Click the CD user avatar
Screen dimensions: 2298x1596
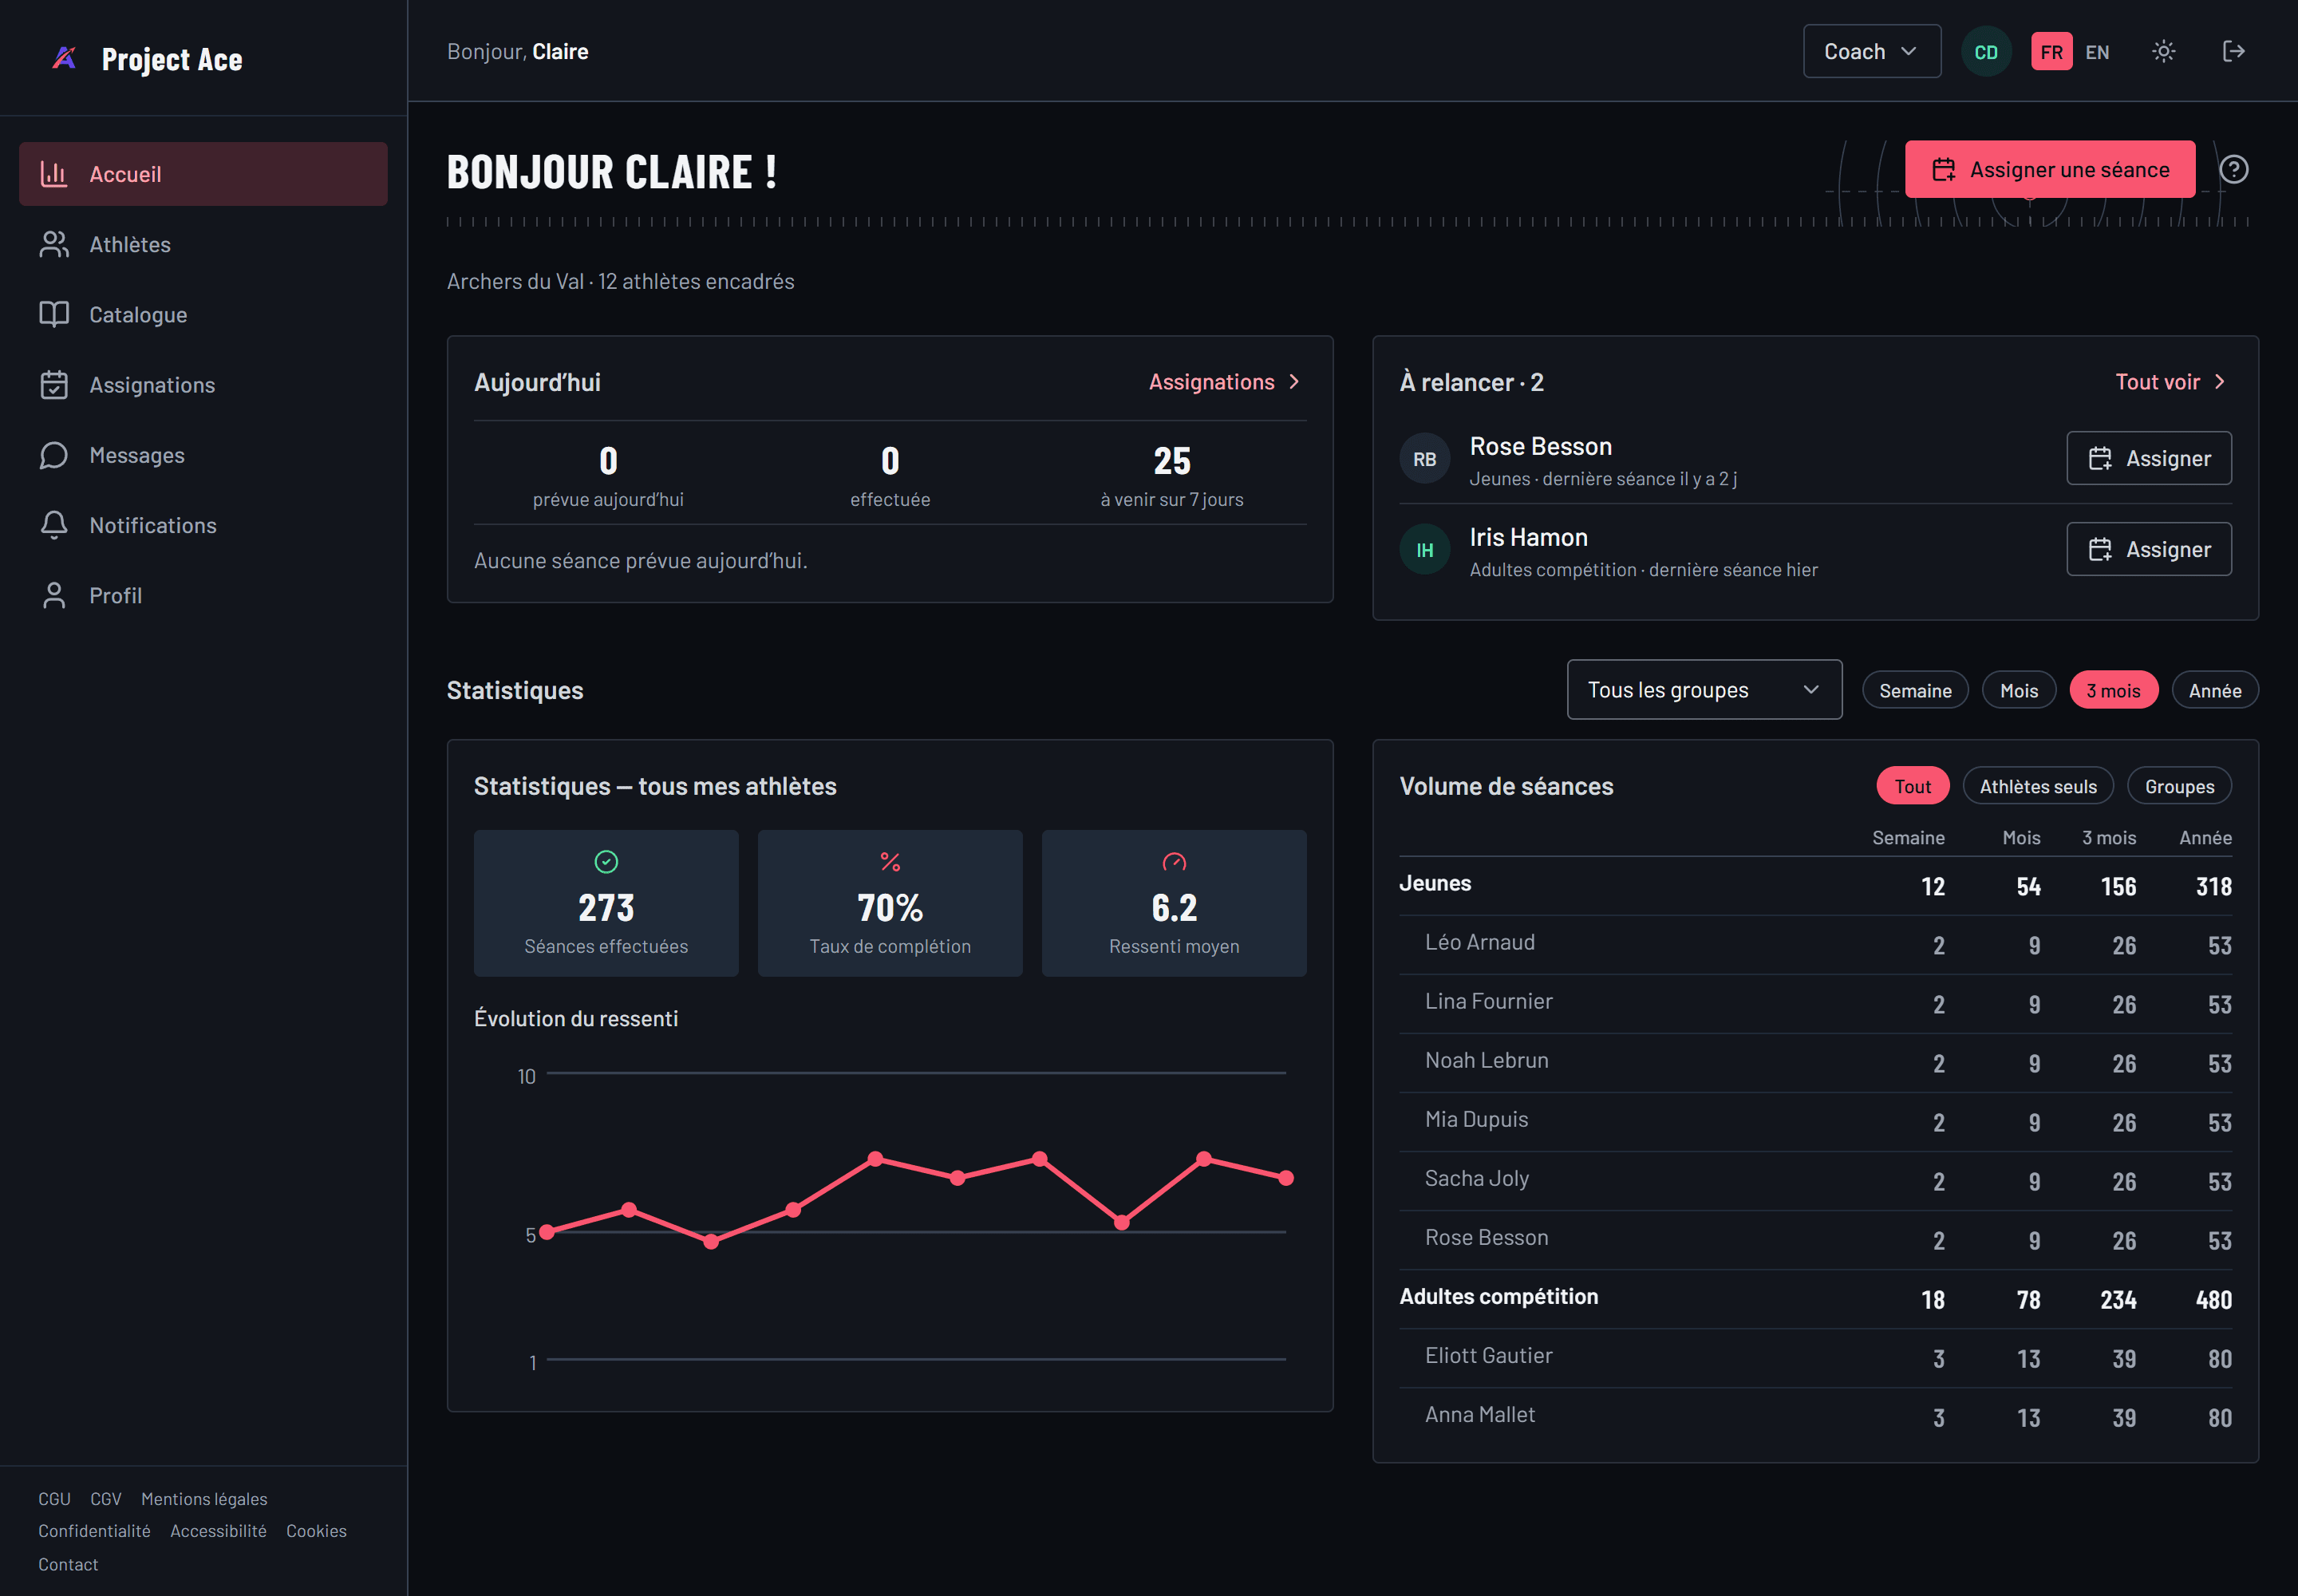(1985, 51)
